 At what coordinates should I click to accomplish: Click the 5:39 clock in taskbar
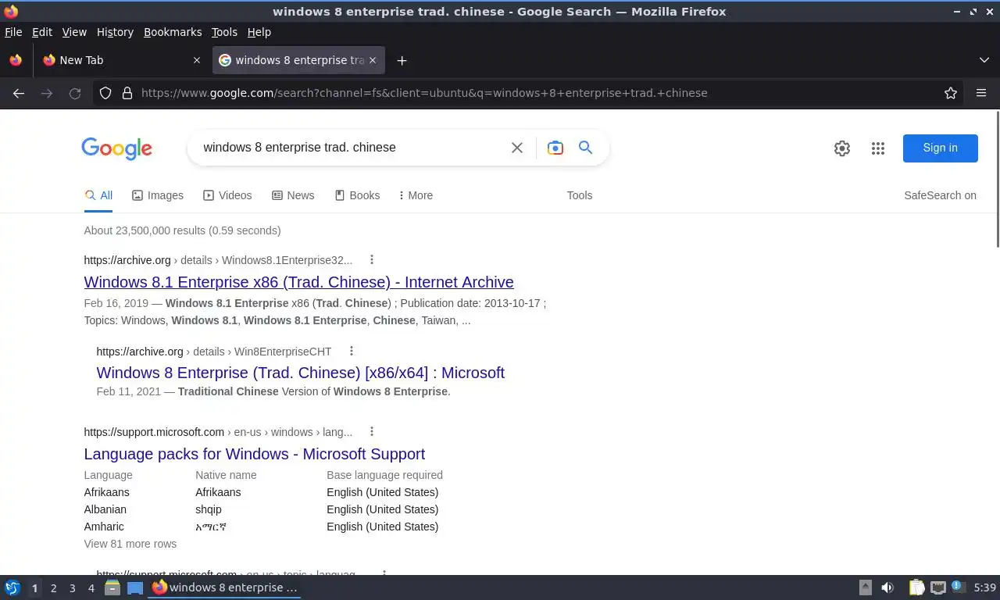pyautogui.click(x=984, y=587)
